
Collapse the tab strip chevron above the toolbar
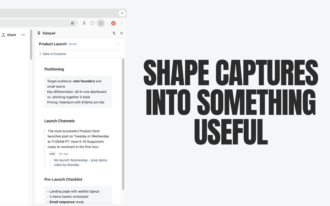(122, 13)
